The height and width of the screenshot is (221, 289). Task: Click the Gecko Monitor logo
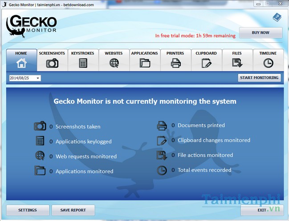31,26
